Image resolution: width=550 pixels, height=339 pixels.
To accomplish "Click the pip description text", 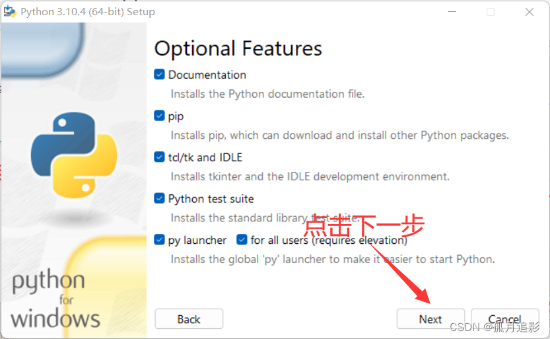I will click(x=339, y=135).
